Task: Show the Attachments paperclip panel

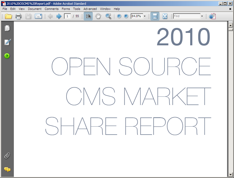Action: (7, 156)
